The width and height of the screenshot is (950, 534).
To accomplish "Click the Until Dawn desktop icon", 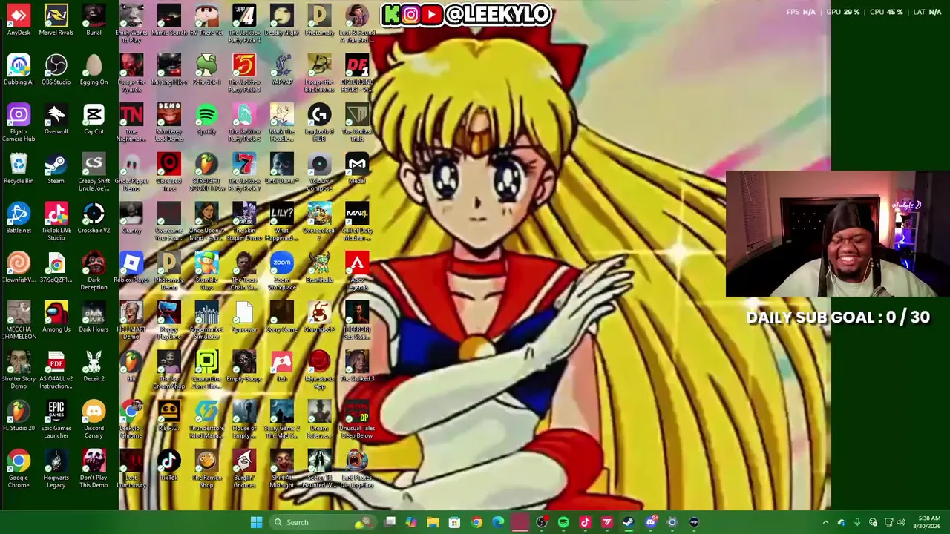I will (x=282, y=168).
